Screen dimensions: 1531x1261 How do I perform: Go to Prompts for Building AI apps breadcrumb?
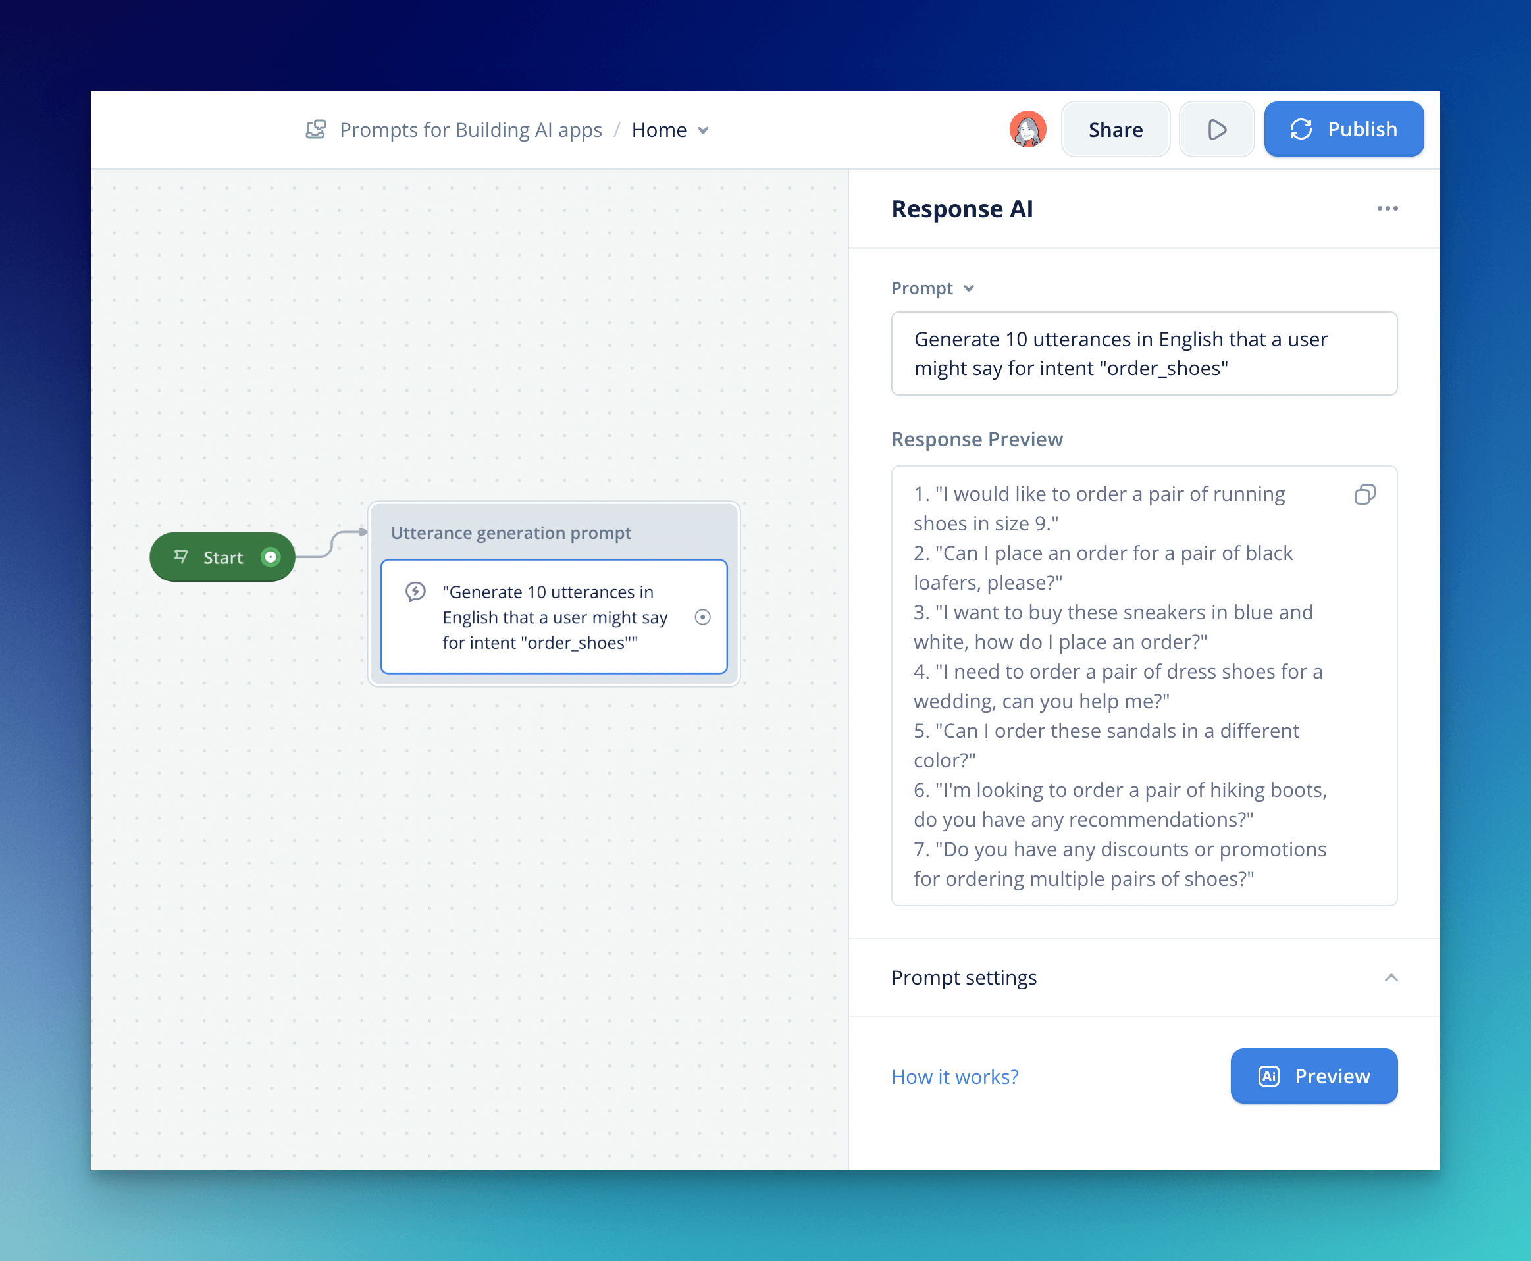pos(471,130)
